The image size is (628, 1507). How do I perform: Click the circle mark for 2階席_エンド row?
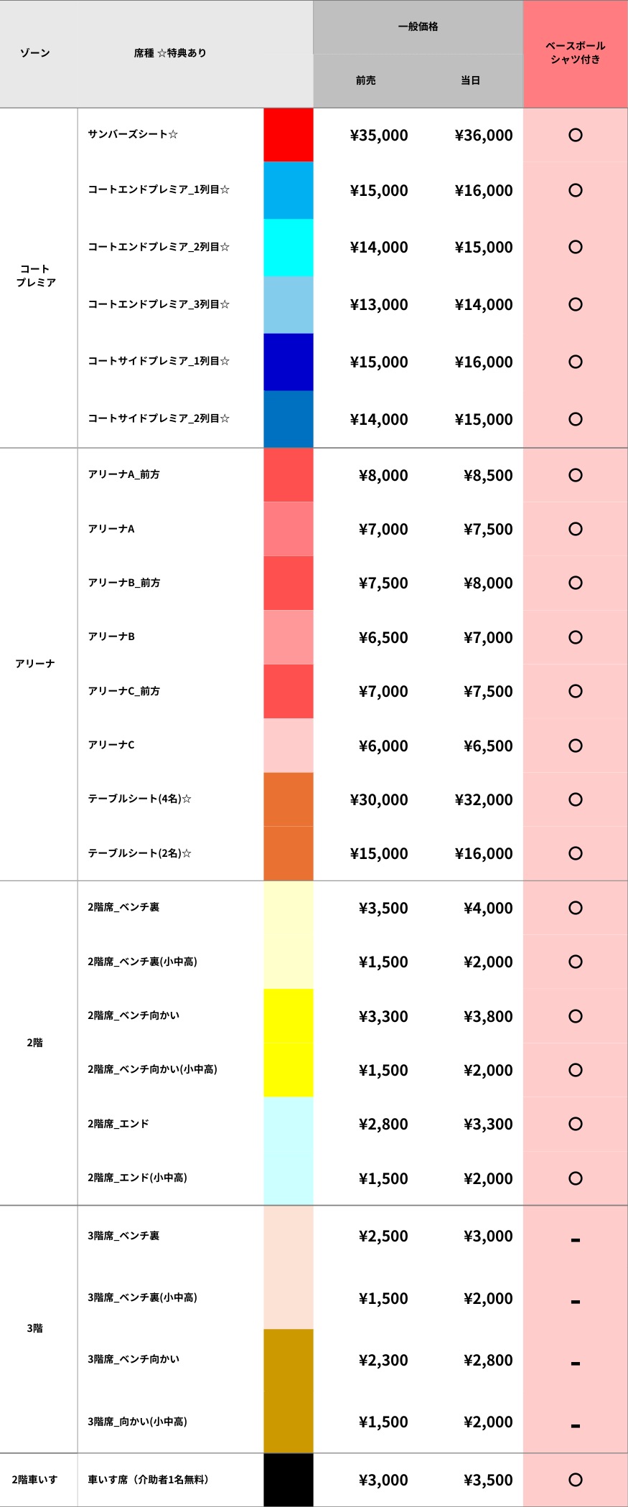575,1124
